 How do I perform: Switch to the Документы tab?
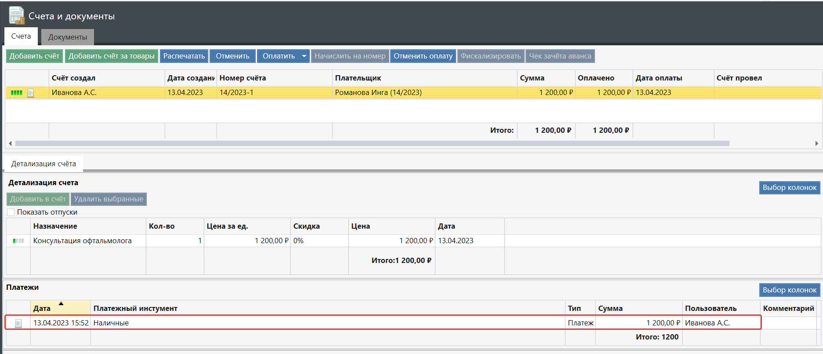68,37
